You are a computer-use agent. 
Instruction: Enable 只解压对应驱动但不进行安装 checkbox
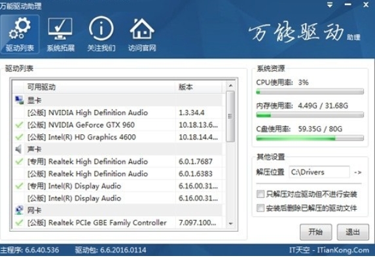[x=260, y=194]
